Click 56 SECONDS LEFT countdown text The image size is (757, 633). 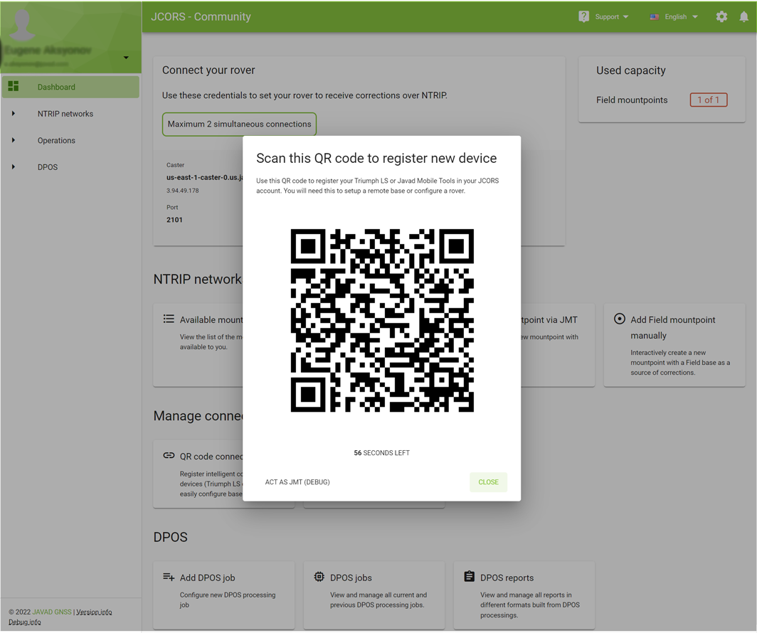click(x=381, y=453)
